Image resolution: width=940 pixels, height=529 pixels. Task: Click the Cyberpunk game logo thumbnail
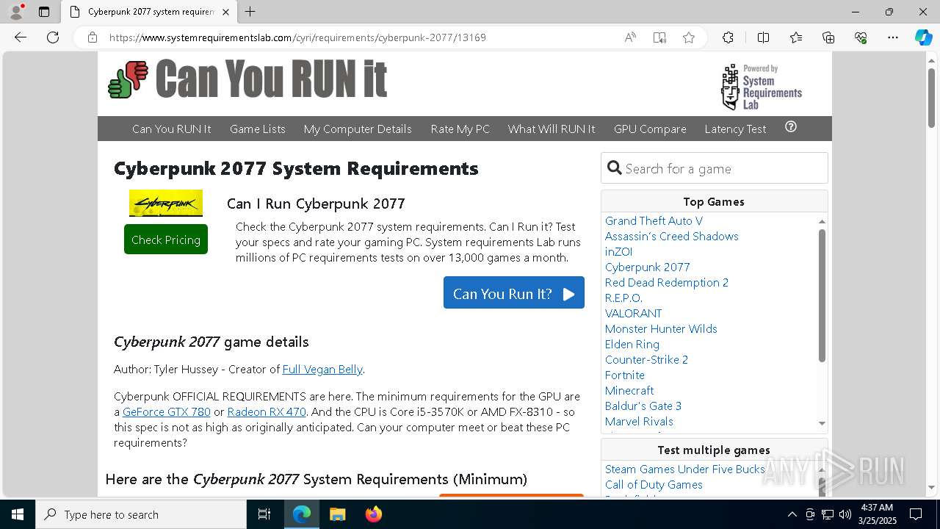click(x=166, y=203)
